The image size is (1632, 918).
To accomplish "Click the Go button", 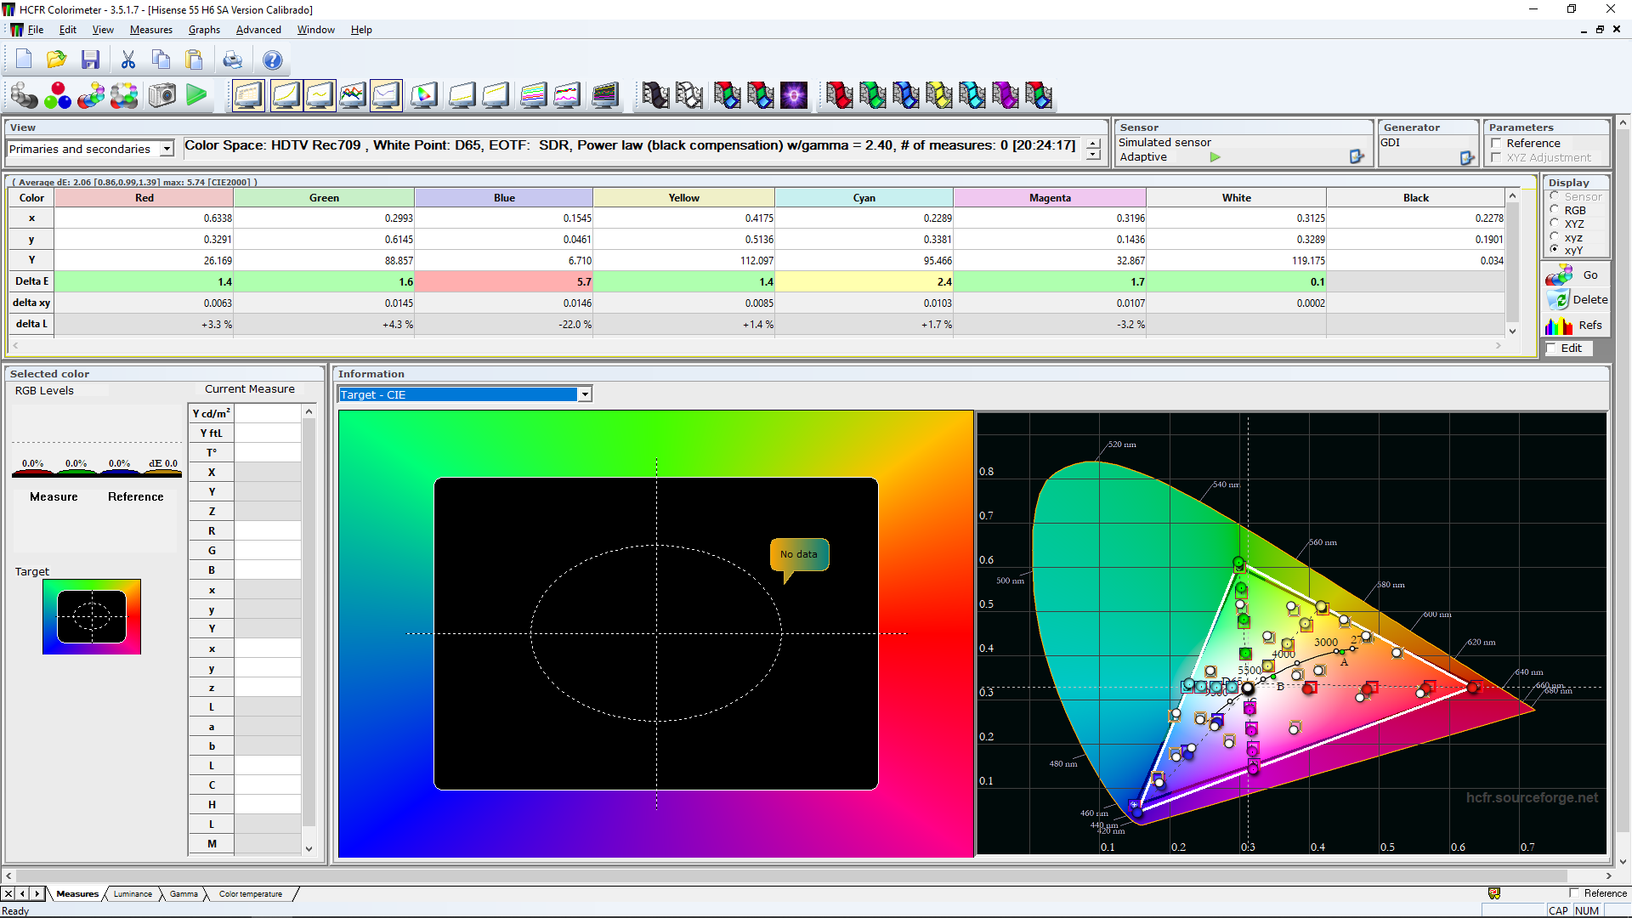I will [x=1577, y=275].
